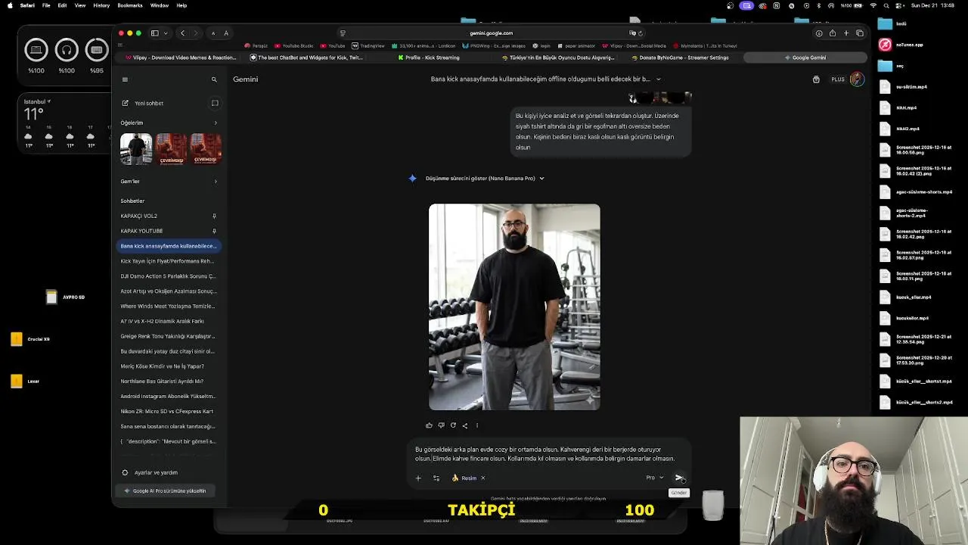Click the search icon in Gemini sidebar

214,79
